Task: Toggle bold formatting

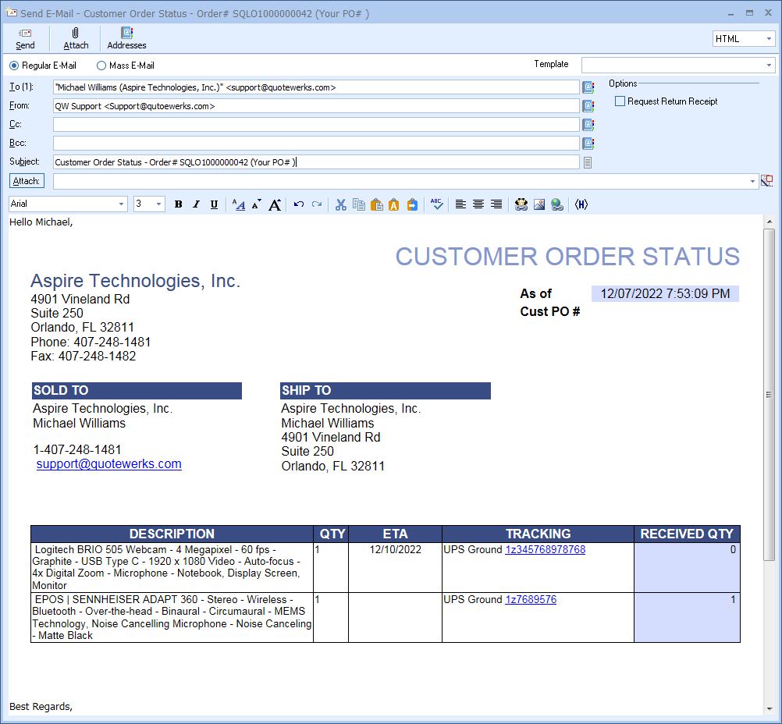Action: [x=178, y=204]
